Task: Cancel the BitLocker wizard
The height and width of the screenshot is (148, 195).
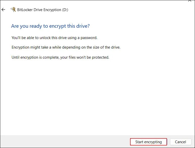Action: pos(180,142)
